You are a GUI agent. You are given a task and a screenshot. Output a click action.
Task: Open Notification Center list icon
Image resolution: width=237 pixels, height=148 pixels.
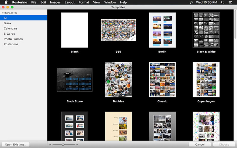(x=230, y=2)
